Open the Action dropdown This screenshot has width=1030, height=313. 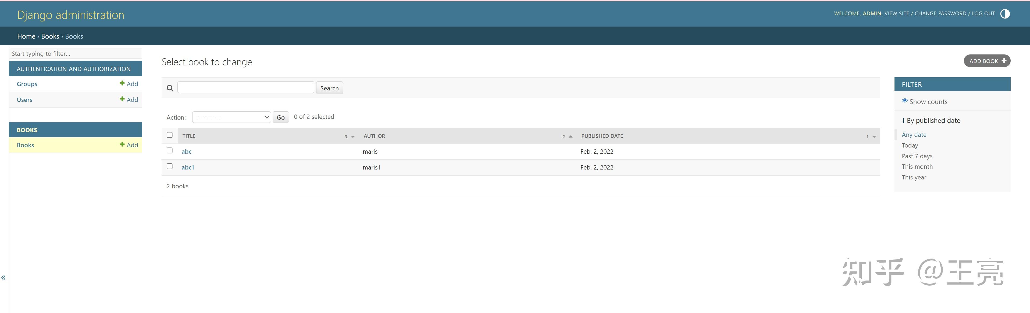coord(231,117)
